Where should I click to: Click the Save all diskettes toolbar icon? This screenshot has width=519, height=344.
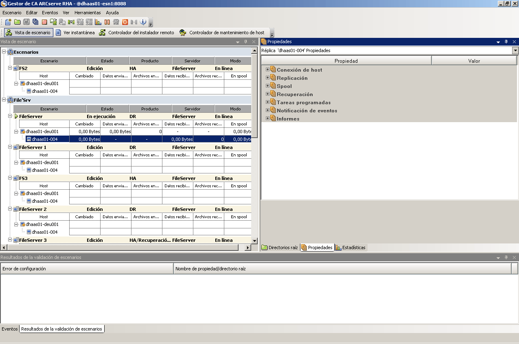tap(35, 22)
